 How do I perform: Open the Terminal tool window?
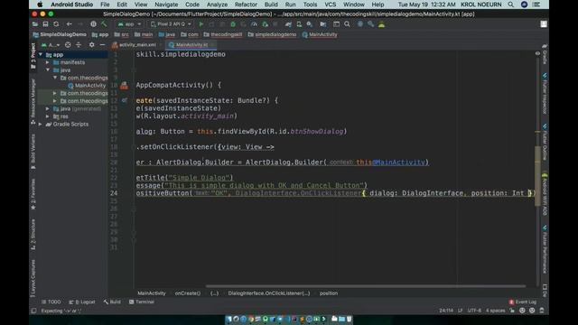point(142,302)
